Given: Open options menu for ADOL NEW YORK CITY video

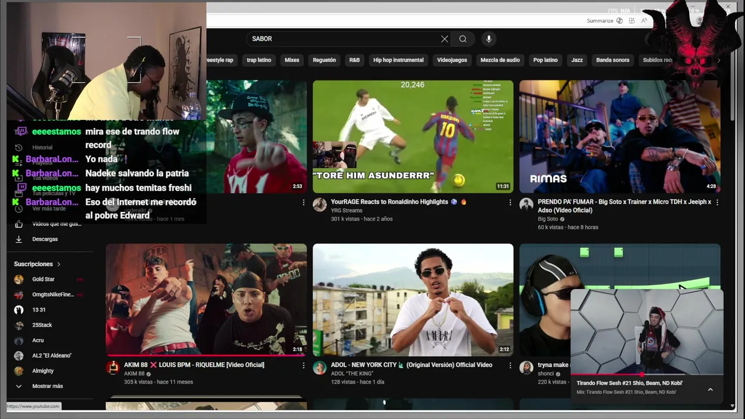Looking at the screenshot, I should pos(510,365).
